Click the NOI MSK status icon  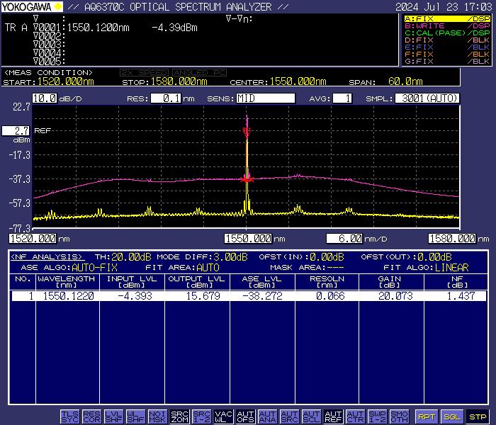pos(158,416)
